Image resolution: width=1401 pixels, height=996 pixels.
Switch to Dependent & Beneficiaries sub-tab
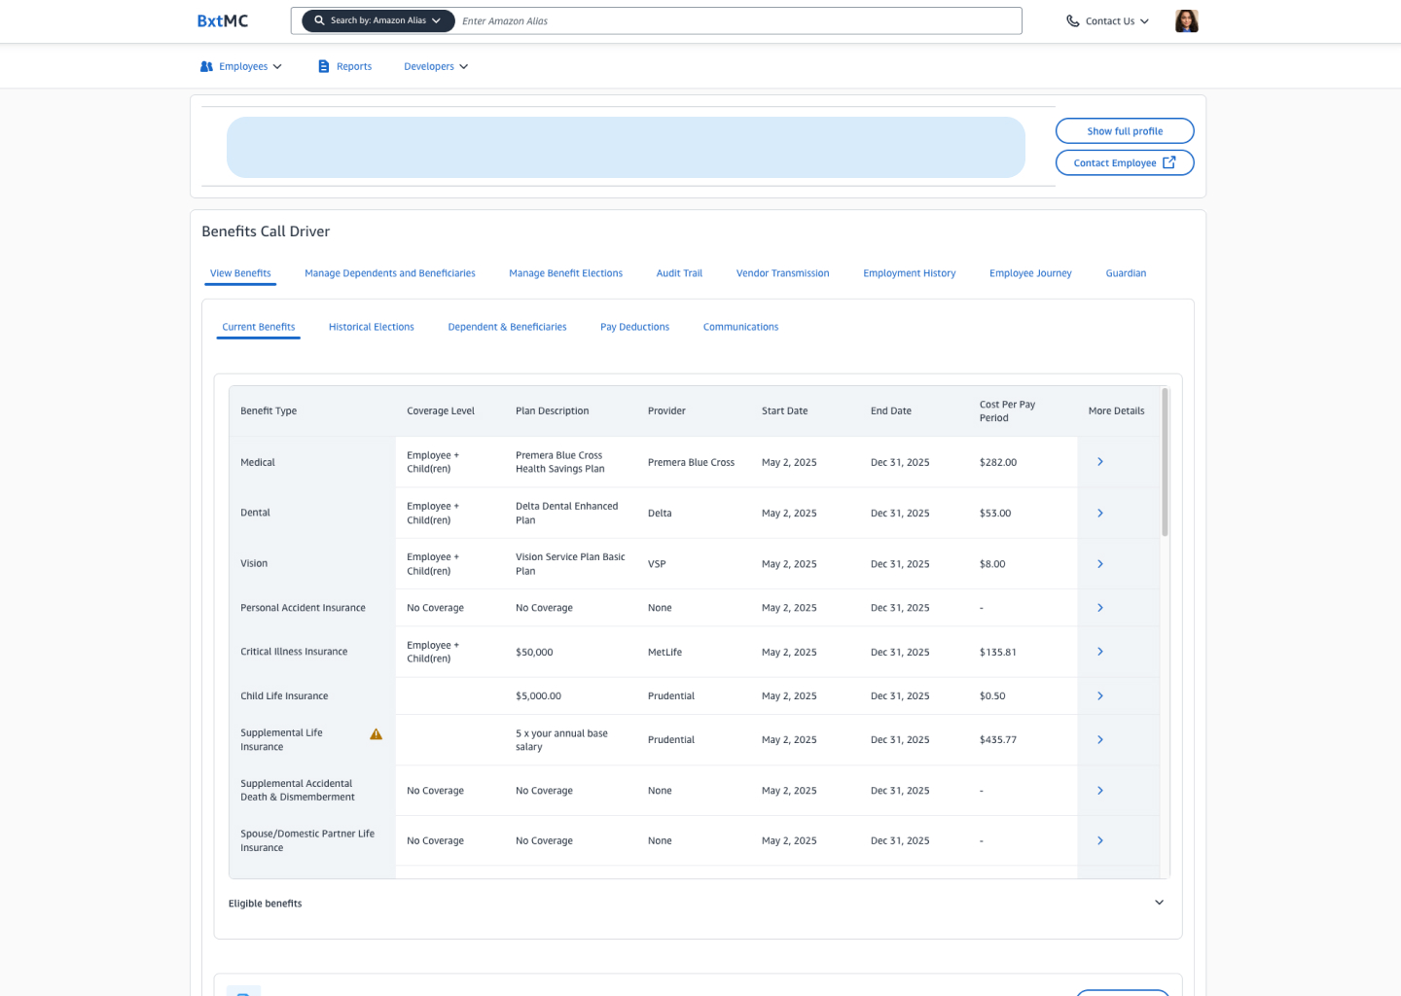click(507, 327)
